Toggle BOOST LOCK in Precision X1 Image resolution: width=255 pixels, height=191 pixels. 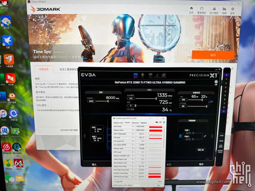[x=220, y=151]
